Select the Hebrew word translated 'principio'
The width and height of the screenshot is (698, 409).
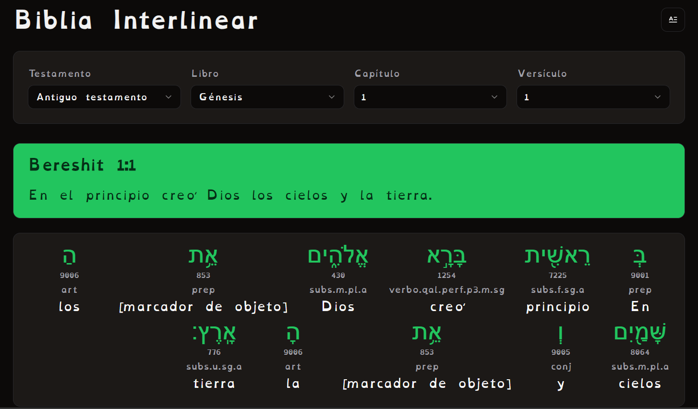(557, 256)
